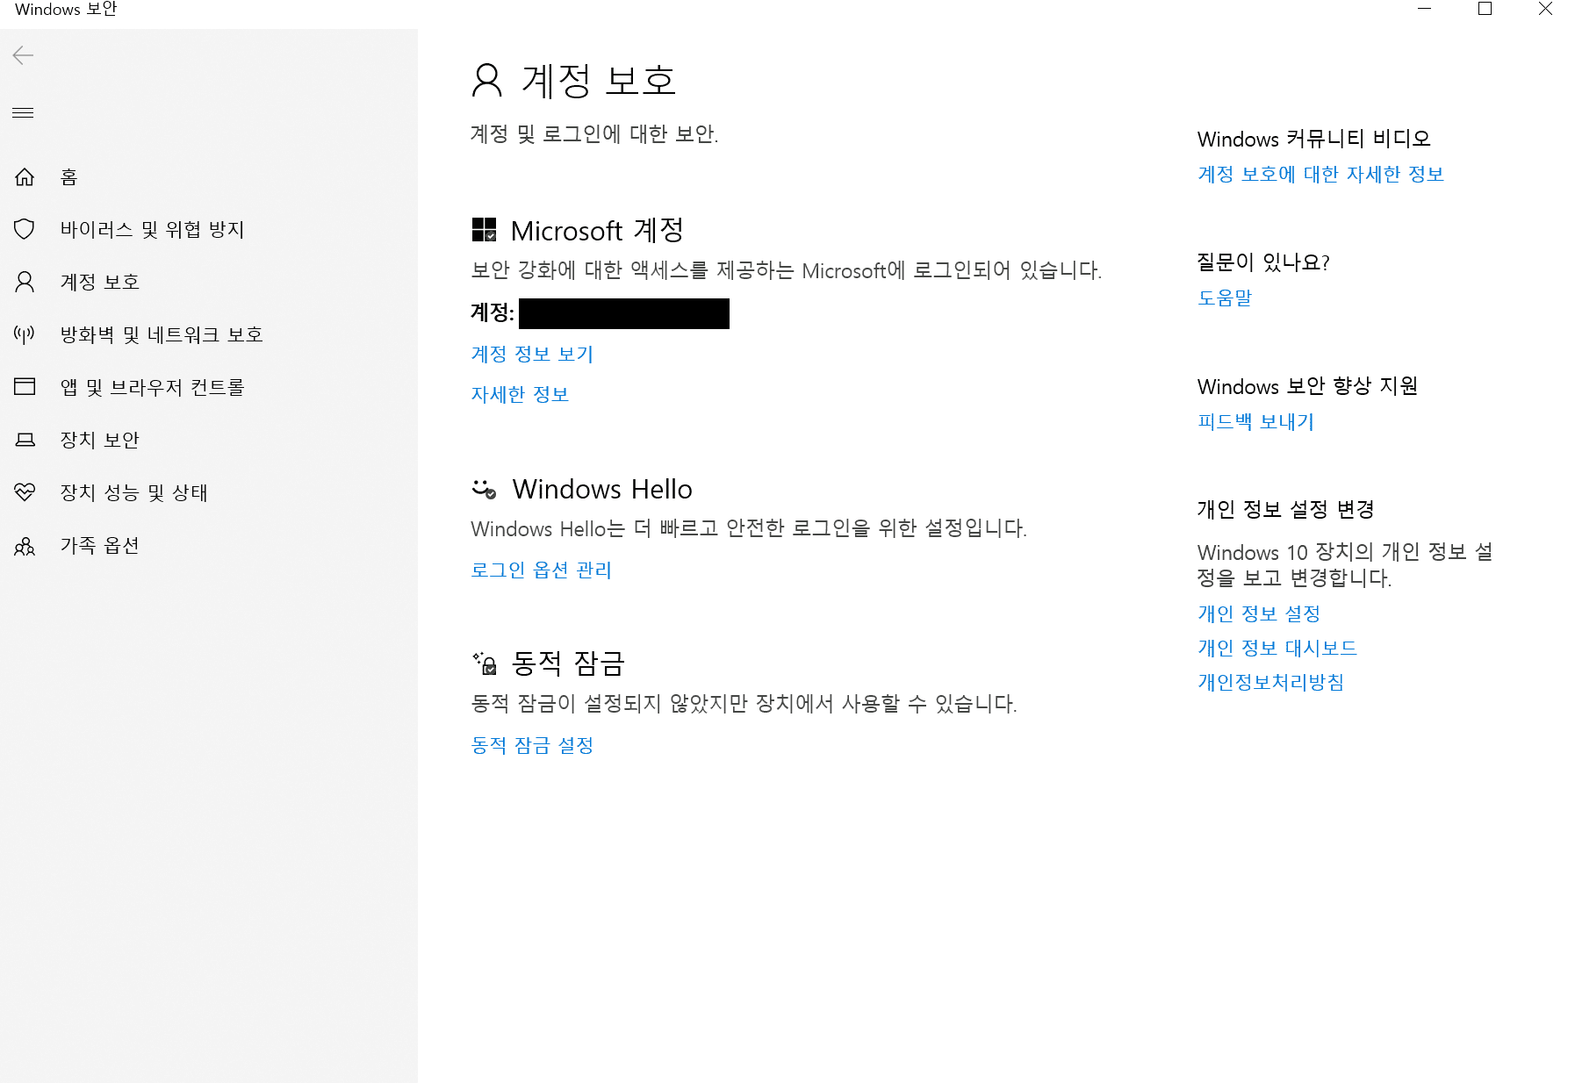Open 앱 및 브라우저 컨트롤
This screenshot has width=1575, height=1083.
[x=153, y=388]
